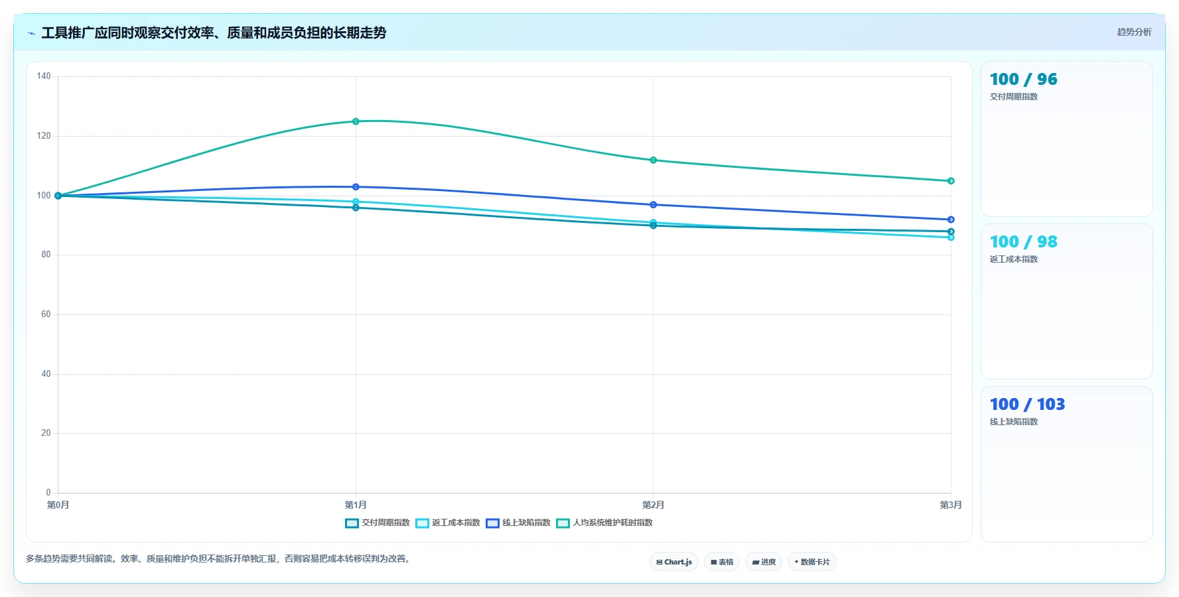Toggle the 线上缺陷指数 legend item
The width and height of the screenshot is (1179, 597).
518,523
